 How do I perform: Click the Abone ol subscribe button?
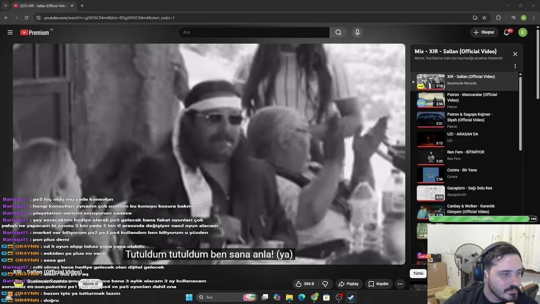(90, 284)
